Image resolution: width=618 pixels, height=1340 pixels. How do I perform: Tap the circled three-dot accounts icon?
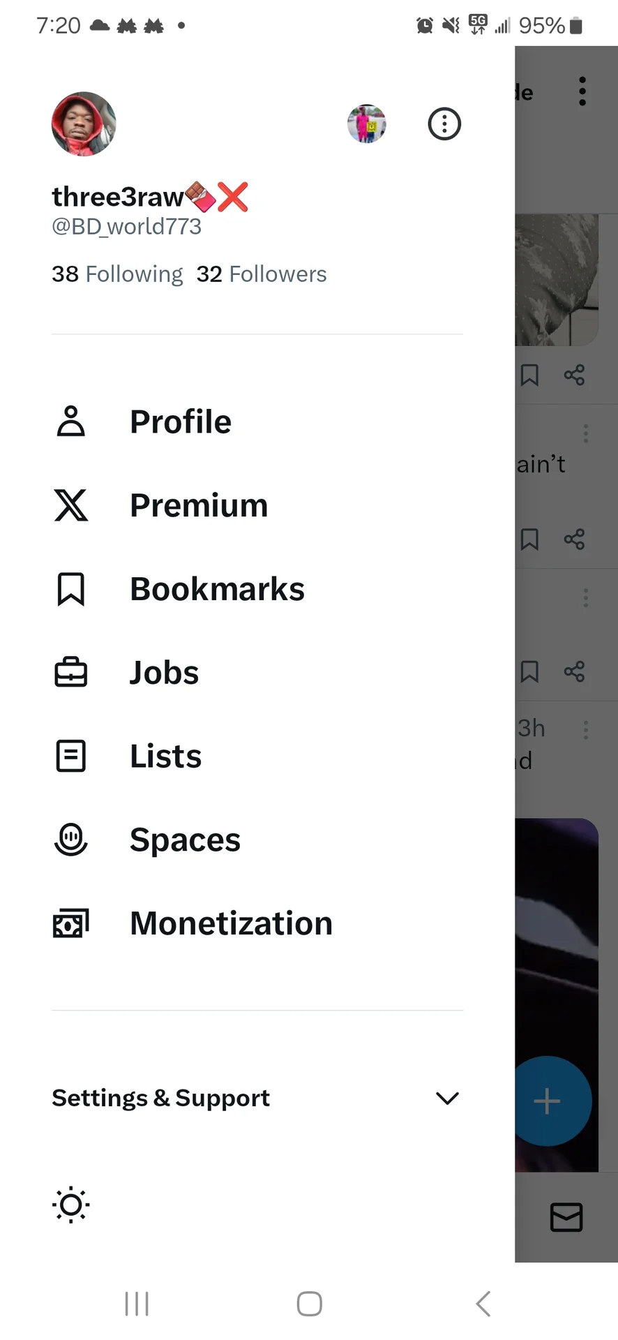coord(444,124)
